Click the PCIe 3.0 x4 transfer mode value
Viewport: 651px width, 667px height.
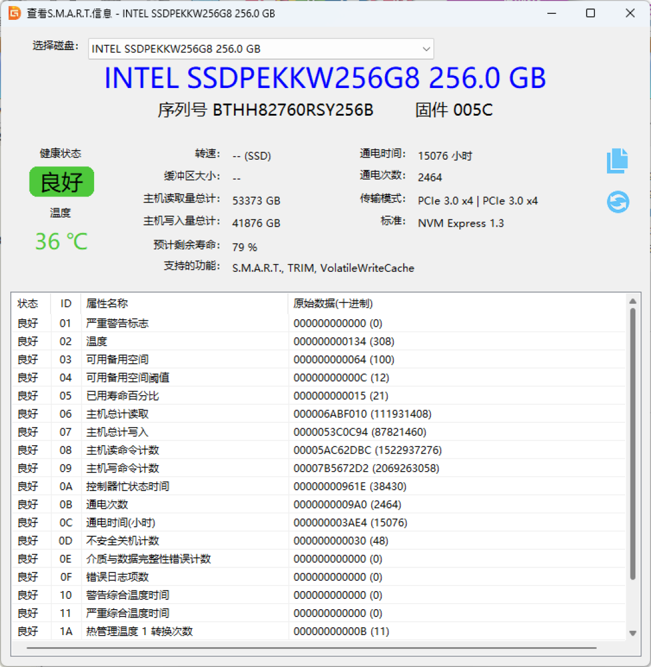click(478, 201)
